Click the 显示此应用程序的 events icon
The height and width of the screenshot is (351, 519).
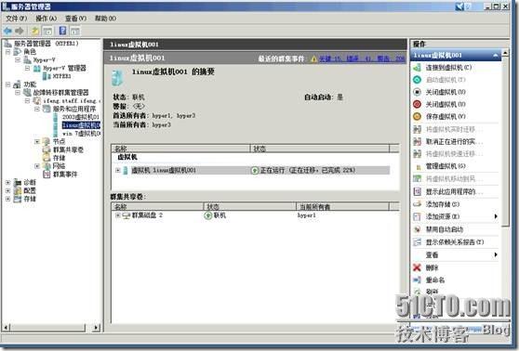point(417,191)
